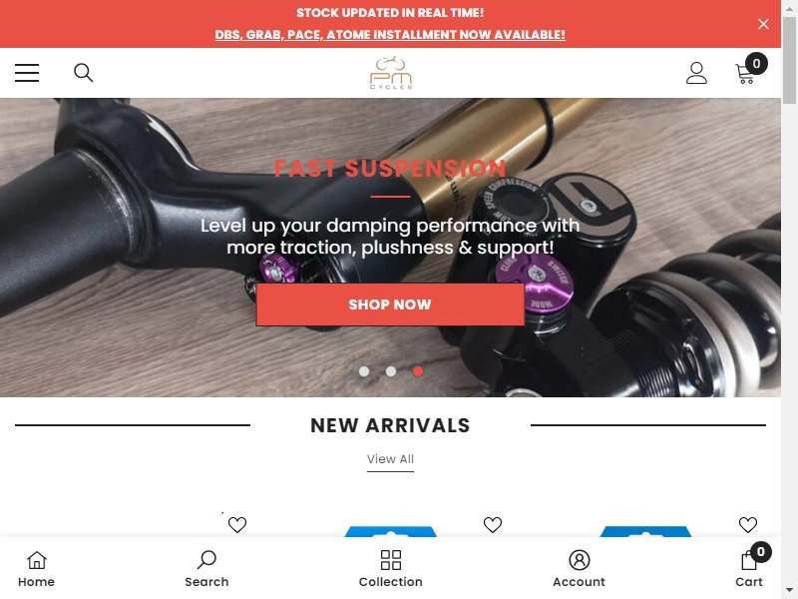Open Collection in bottom navigation bar

(391, 569)
